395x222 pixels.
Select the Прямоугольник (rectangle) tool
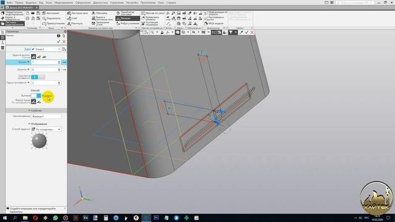(x=54, y=23)
